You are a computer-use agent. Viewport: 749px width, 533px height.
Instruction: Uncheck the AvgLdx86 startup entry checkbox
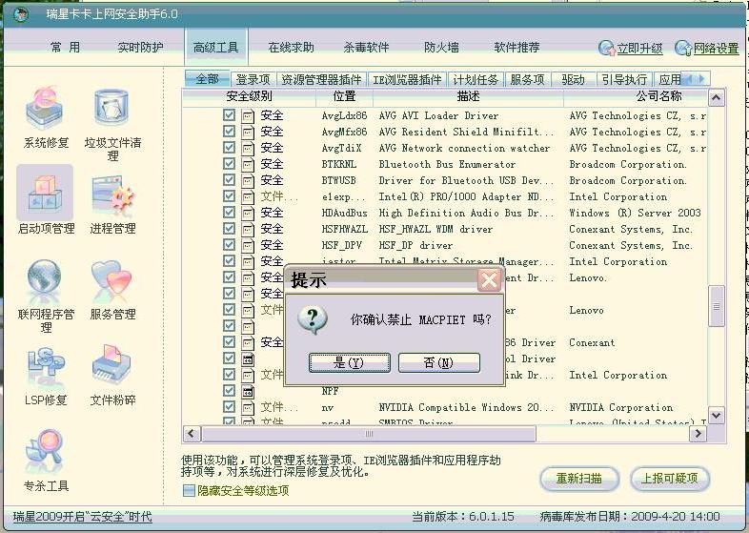pyautogui.click(x=229, y=116)
